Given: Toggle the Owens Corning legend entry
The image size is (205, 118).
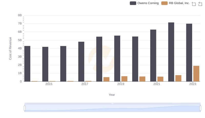Looking at the screenshot, I should pos(144,3).
